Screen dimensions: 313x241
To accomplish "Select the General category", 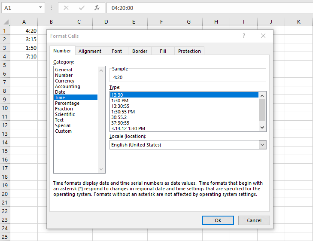I will pos(76,70).
